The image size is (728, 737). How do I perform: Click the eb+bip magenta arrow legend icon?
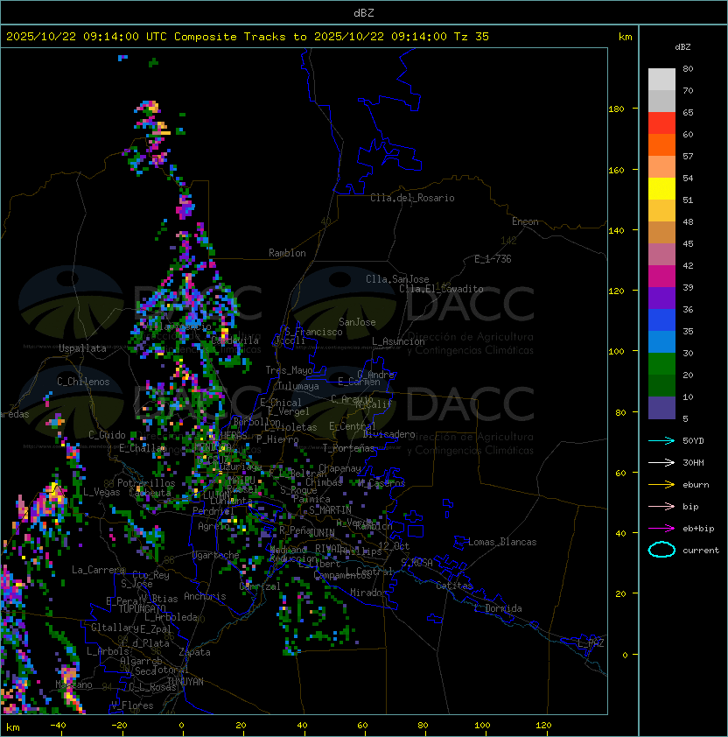[661, 529]
